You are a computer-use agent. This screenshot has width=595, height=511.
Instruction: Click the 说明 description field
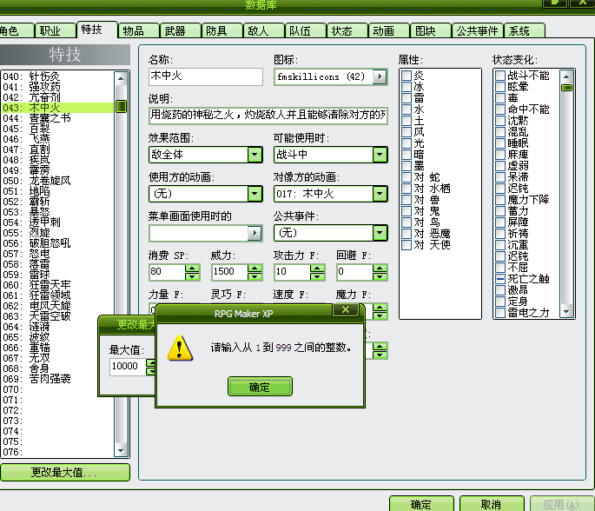pyautogui.click(x=268, y=116)
